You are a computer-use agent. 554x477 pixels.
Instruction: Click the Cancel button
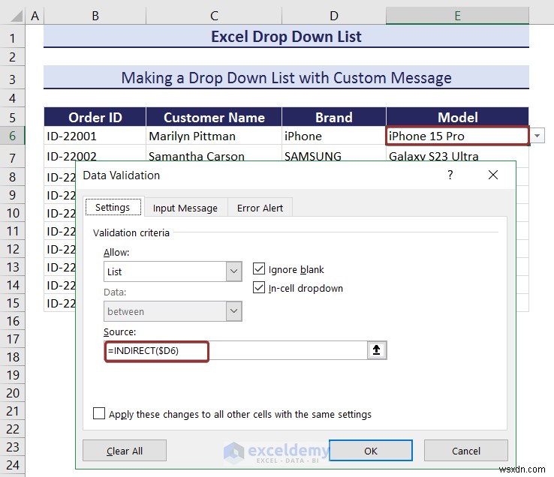(x=466, y=451)
